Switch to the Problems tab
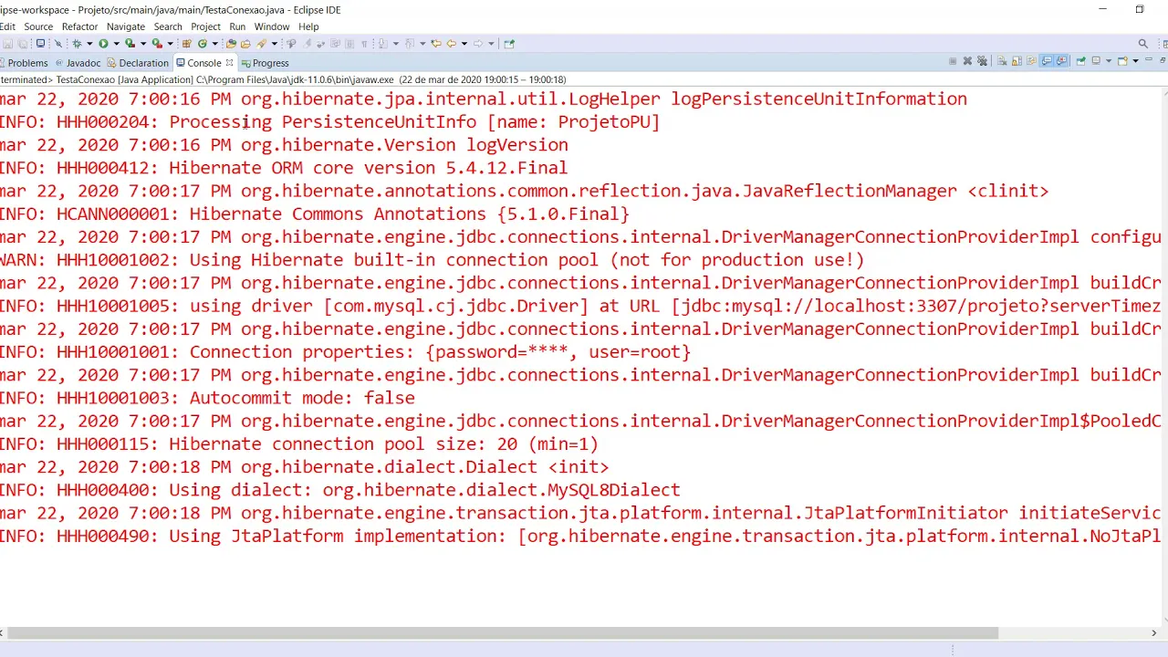Screen dimensions: 1168x657 click(24, 63)
